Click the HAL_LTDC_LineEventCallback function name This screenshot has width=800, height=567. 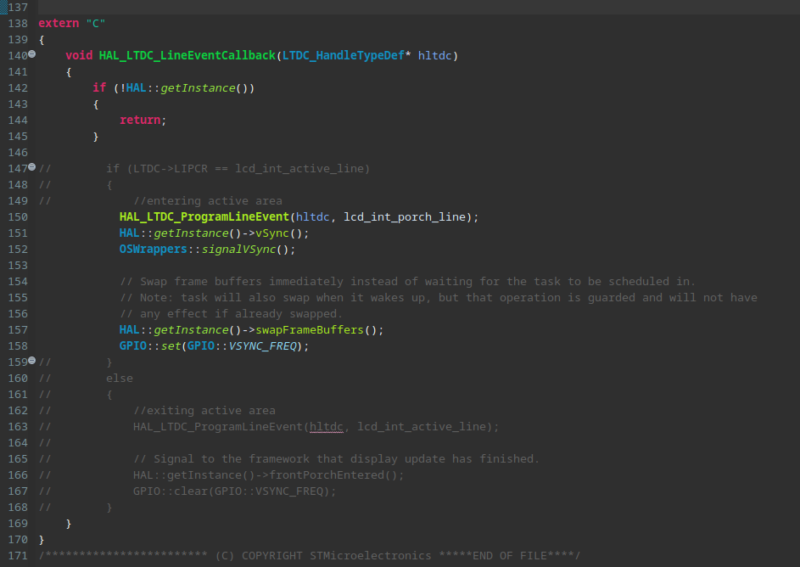pos(187,56)
